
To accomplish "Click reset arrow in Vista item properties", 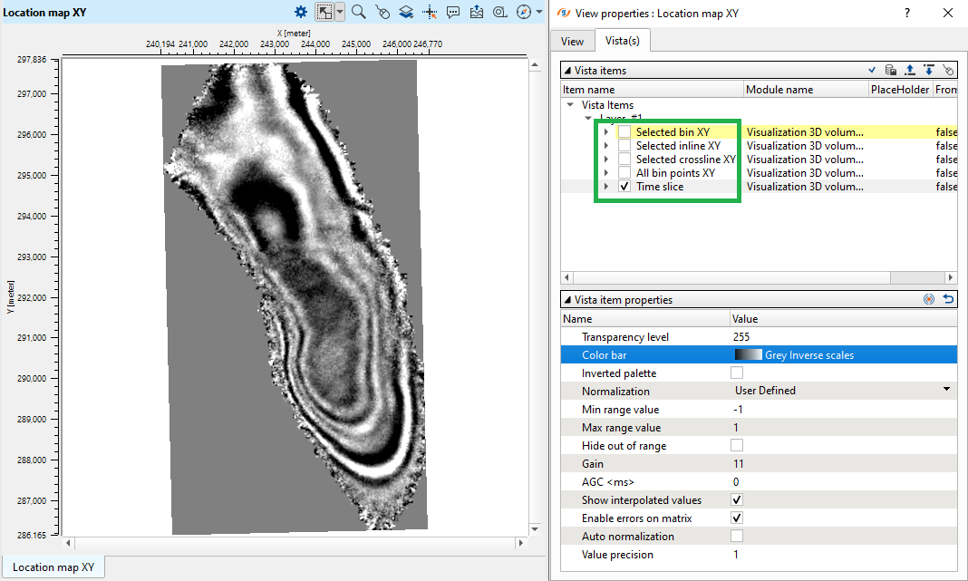I will tap(948, 299).
